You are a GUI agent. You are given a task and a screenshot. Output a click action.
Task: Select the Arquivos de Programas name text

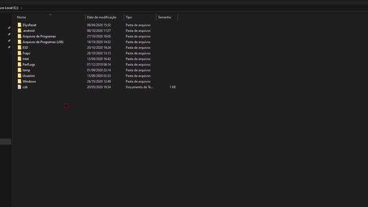coord(39,36)
